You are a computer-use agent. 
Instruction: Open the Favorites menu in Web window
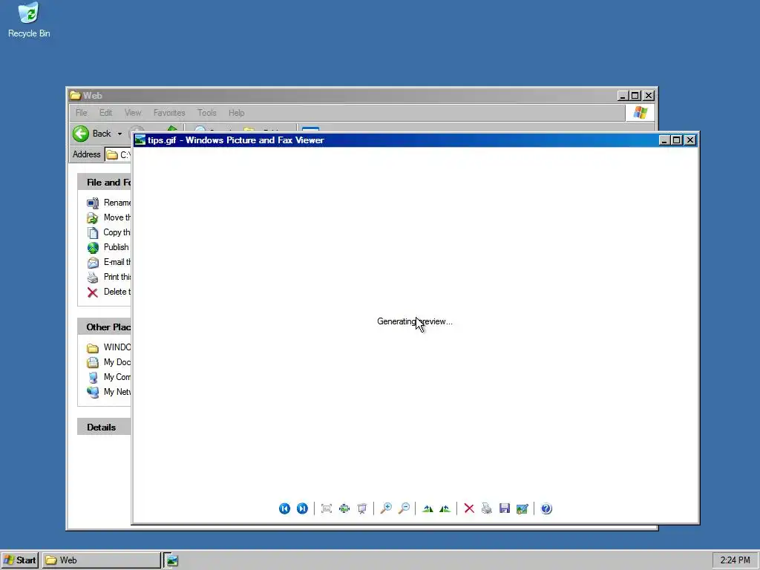coord(169,113)
